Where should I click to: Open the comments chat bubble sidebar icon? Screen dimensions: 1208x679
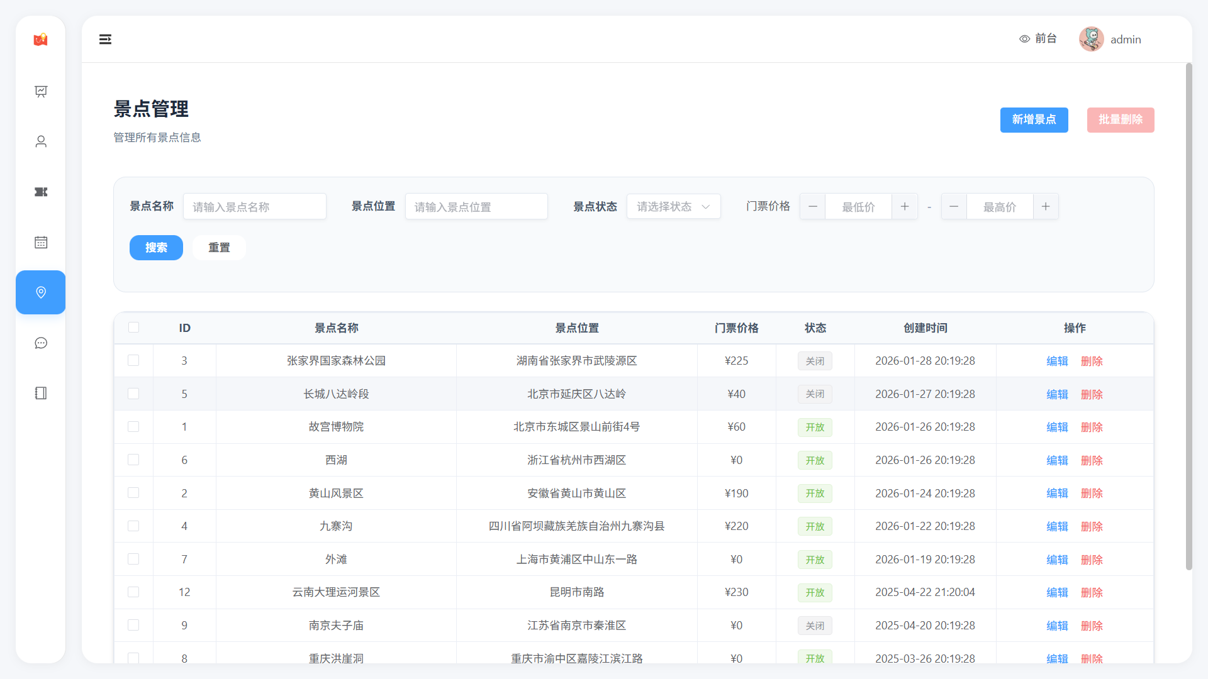tap(41, 343)
